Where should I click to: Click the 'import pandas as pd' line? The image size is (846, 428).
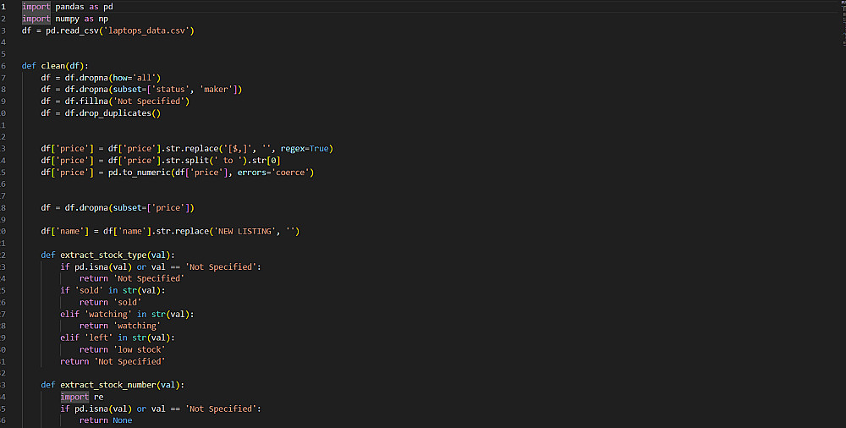(x=68, y=7)
